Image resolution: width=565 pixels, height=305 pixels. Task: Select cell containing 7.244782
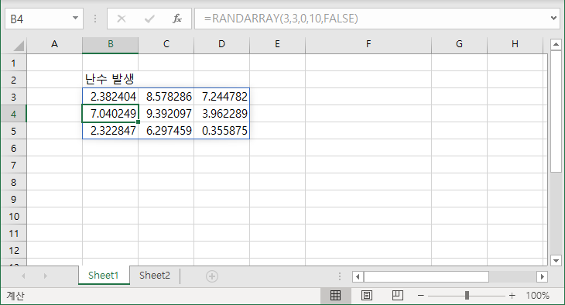[x=221, y=97]
